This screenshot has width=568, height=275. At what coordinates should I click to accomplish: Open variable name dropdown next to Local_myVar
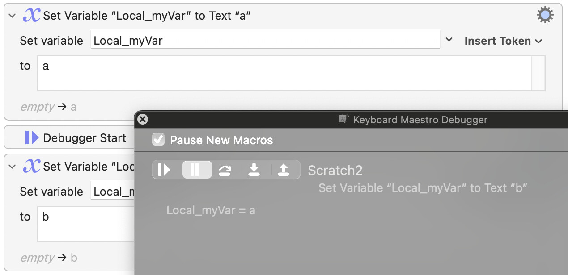tap(449, 40)
